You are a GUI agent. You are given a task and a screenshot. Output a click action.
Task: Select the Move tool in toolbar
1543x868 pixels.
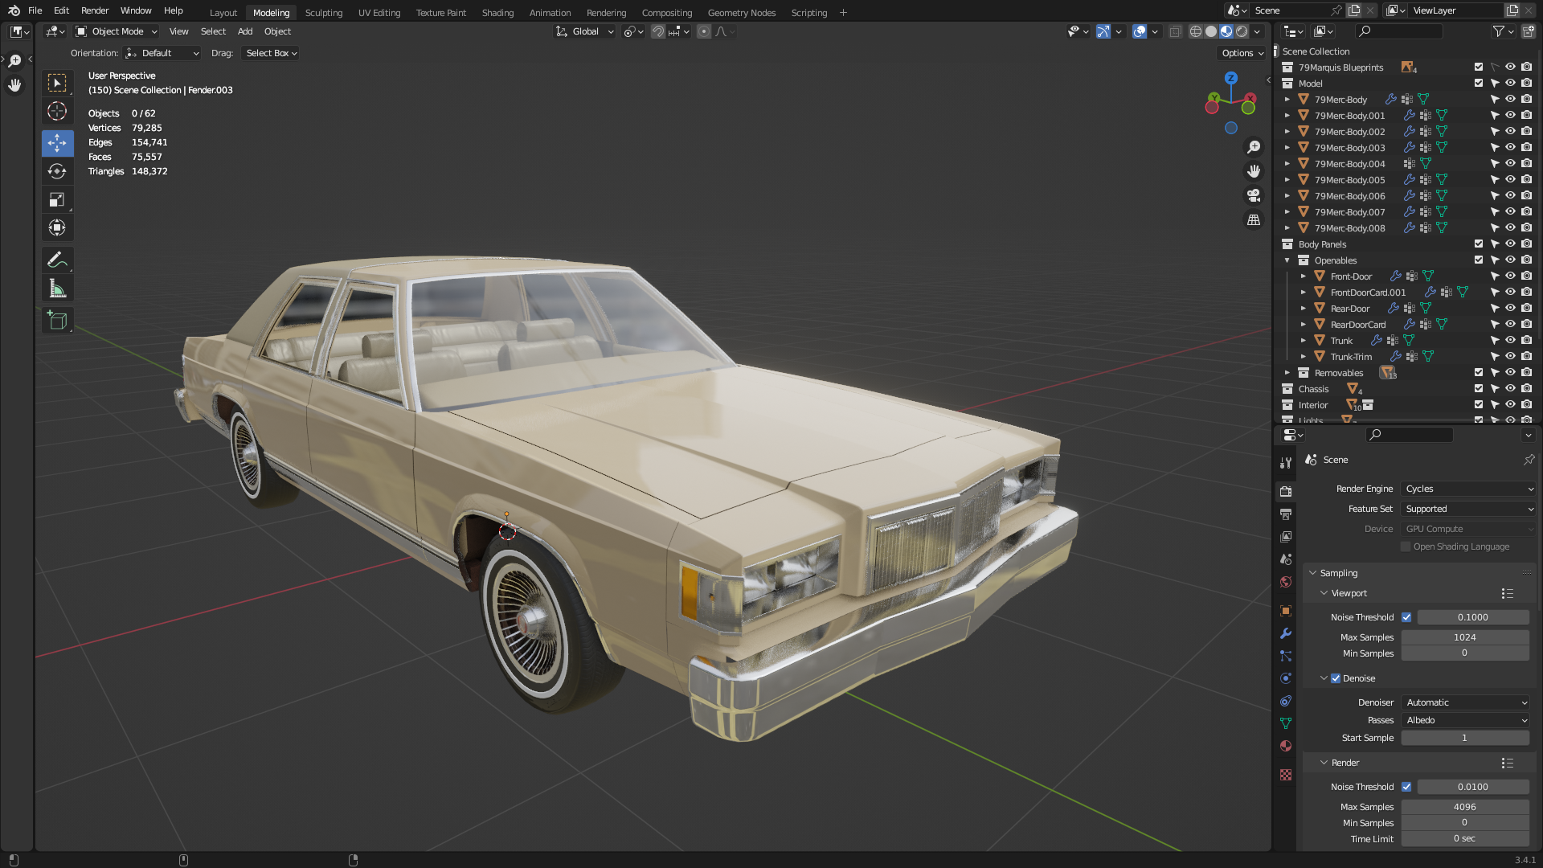coord(57,143)
